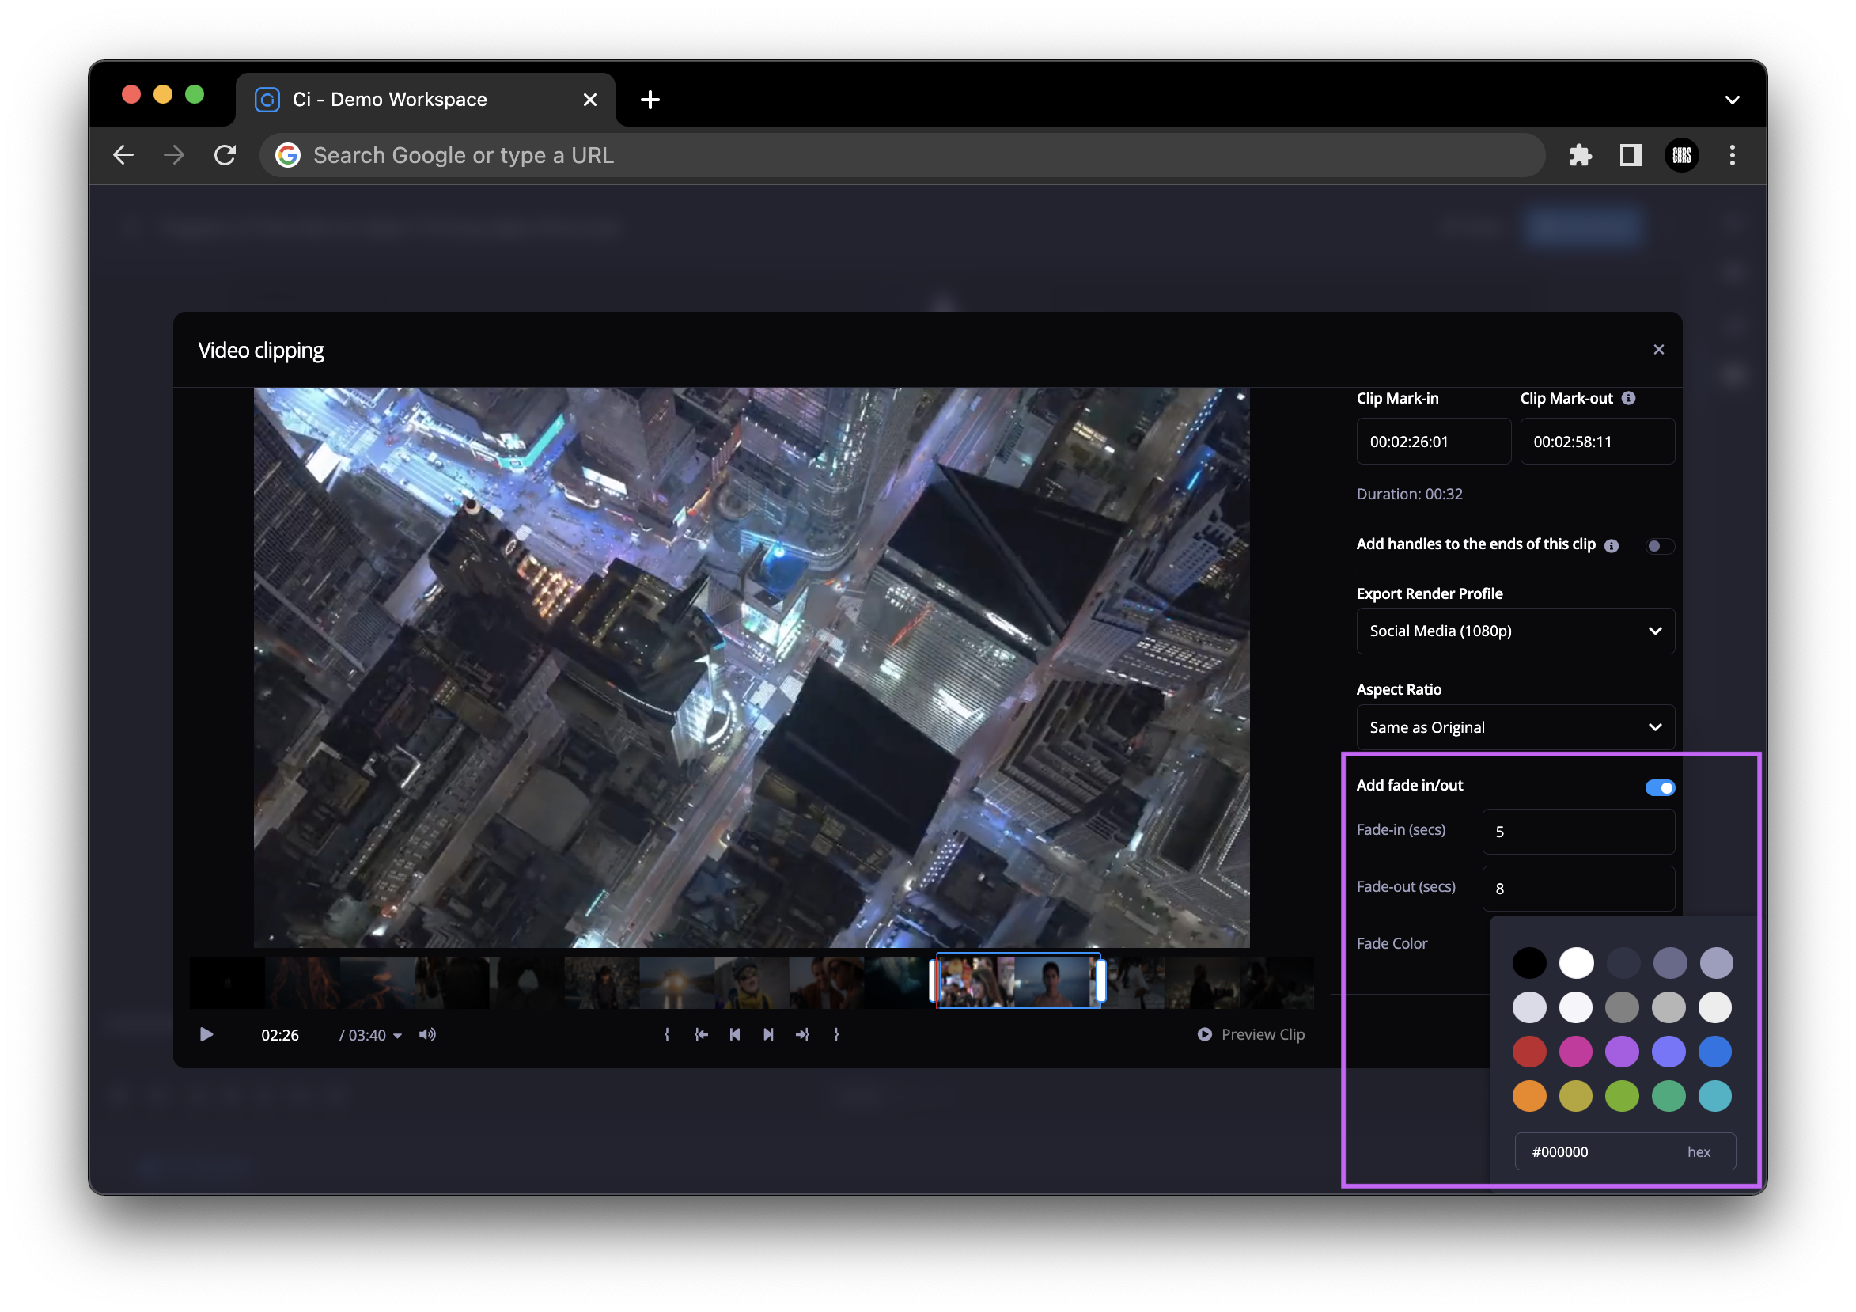Select the medium gray color swatch

point(1623,1007)
